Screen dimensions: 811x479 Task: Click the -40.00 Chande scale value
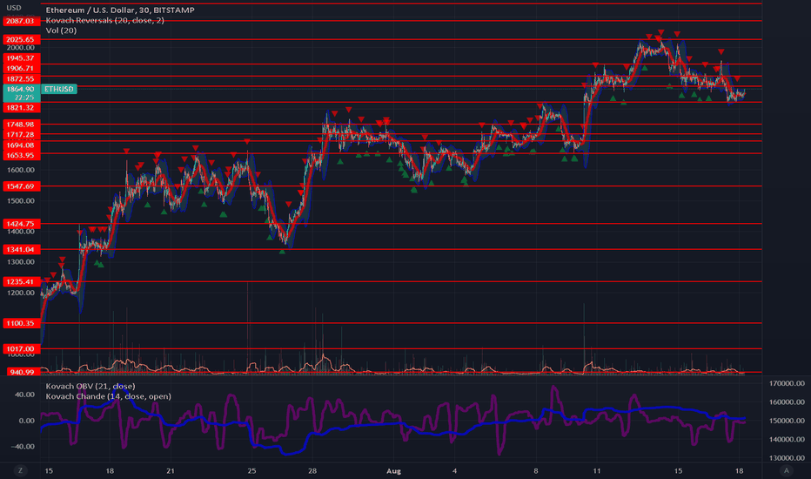click(23, 447)
